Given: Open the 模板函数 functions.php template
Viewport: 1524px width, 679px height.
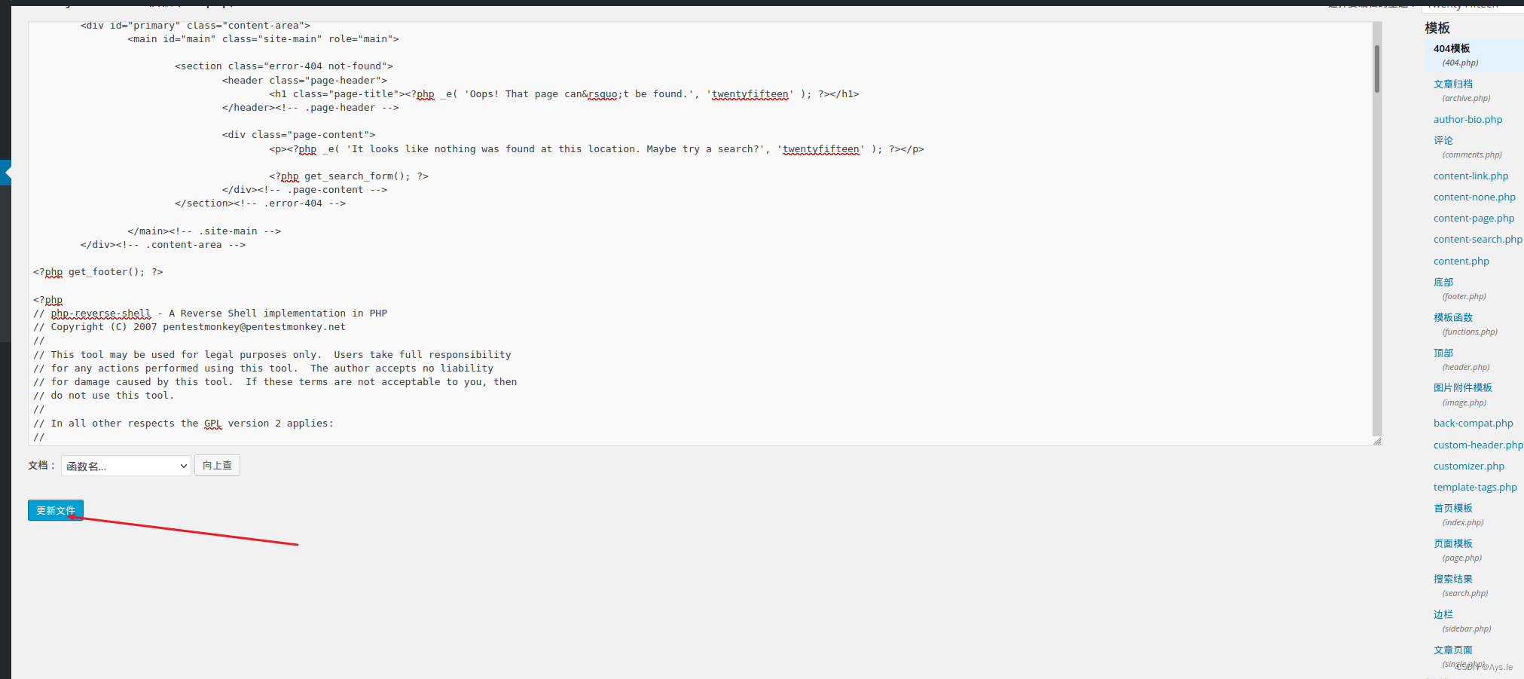Looking at the screenshot, I should click(x=1453, y=317).
